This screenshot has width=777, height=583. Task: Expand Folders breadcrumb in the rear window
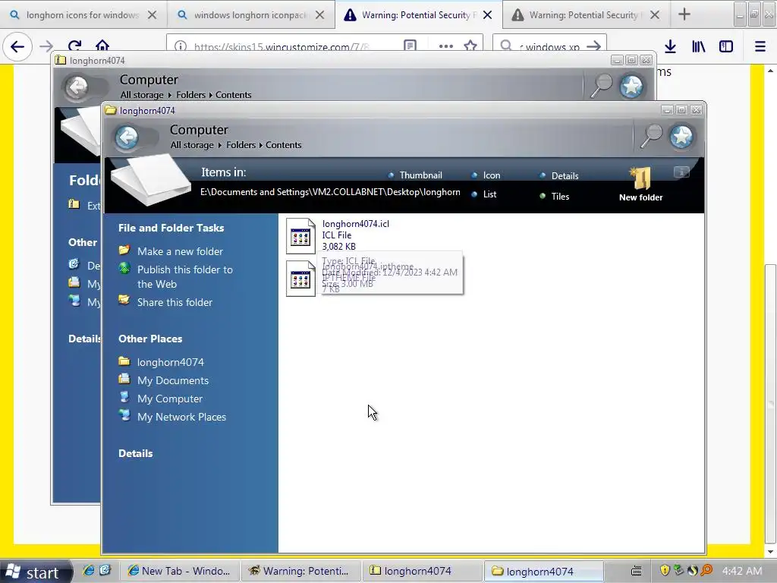190,95
